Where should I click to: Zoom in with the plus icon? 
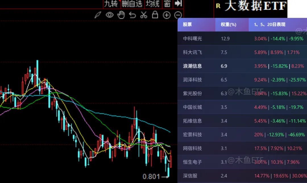167,15
